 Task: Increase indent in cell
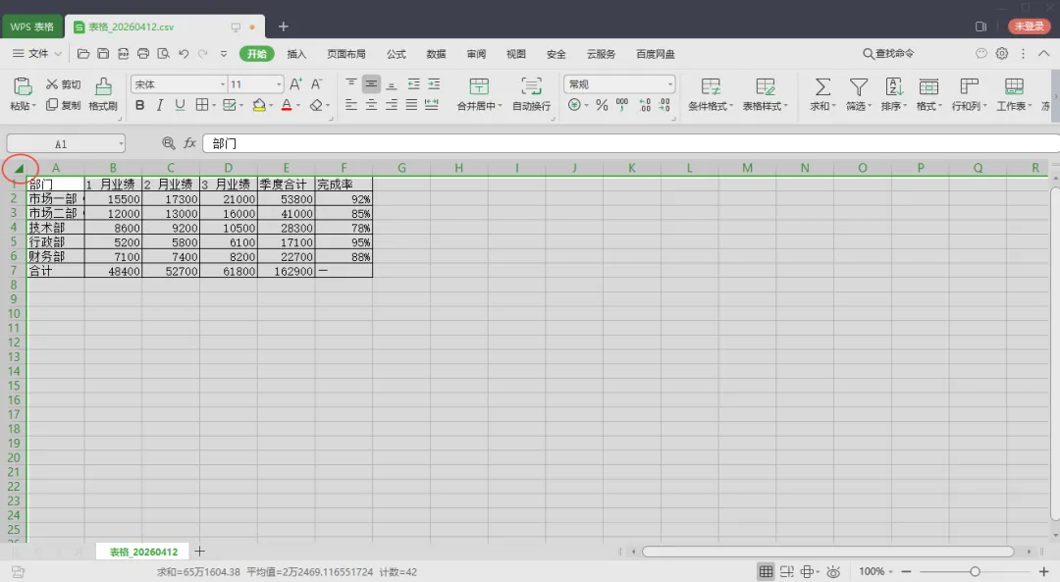pos(434,83)
